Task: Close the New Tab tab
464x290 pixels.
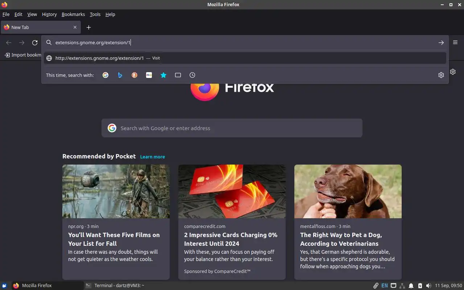Action: pos(75,27)
